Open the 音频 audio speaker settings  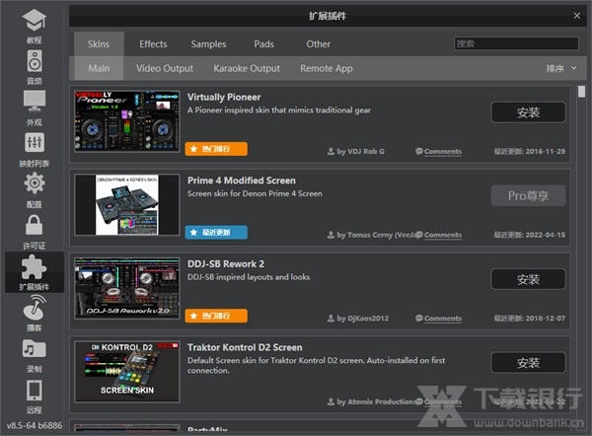click(34, 61)
